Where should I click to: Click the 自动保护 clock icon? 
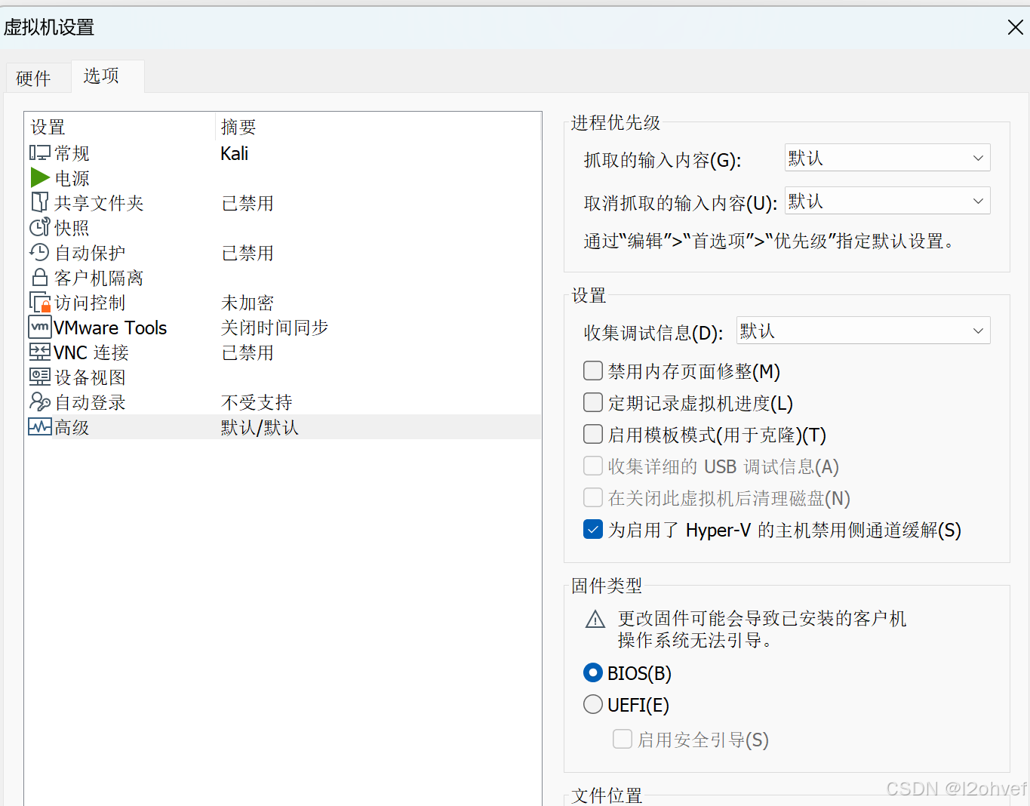[x=39, y=252]
